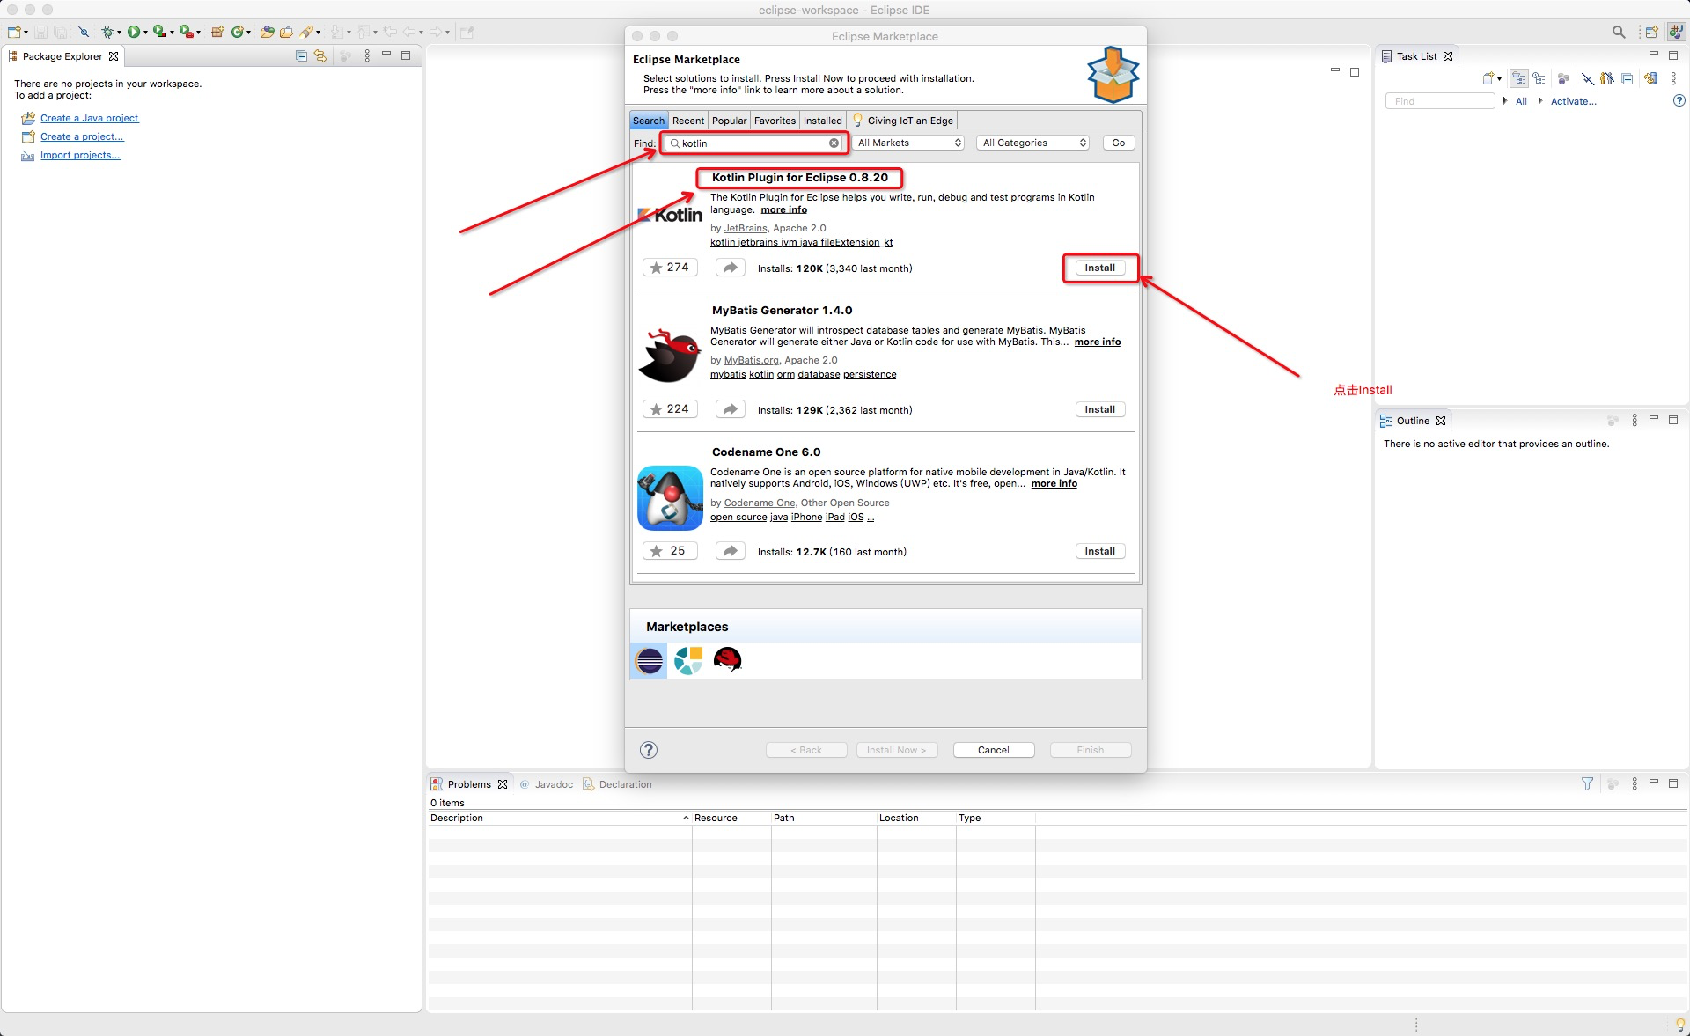Click the Open Type icon in toolbar
The height and width of the screenshot is (1036, 1690).
tap(268, 32)
